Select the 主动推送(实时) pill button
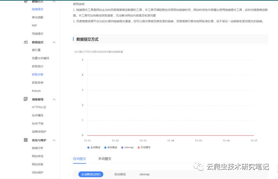The height and width of the screenshot is (179, 278). click(91, 174)
